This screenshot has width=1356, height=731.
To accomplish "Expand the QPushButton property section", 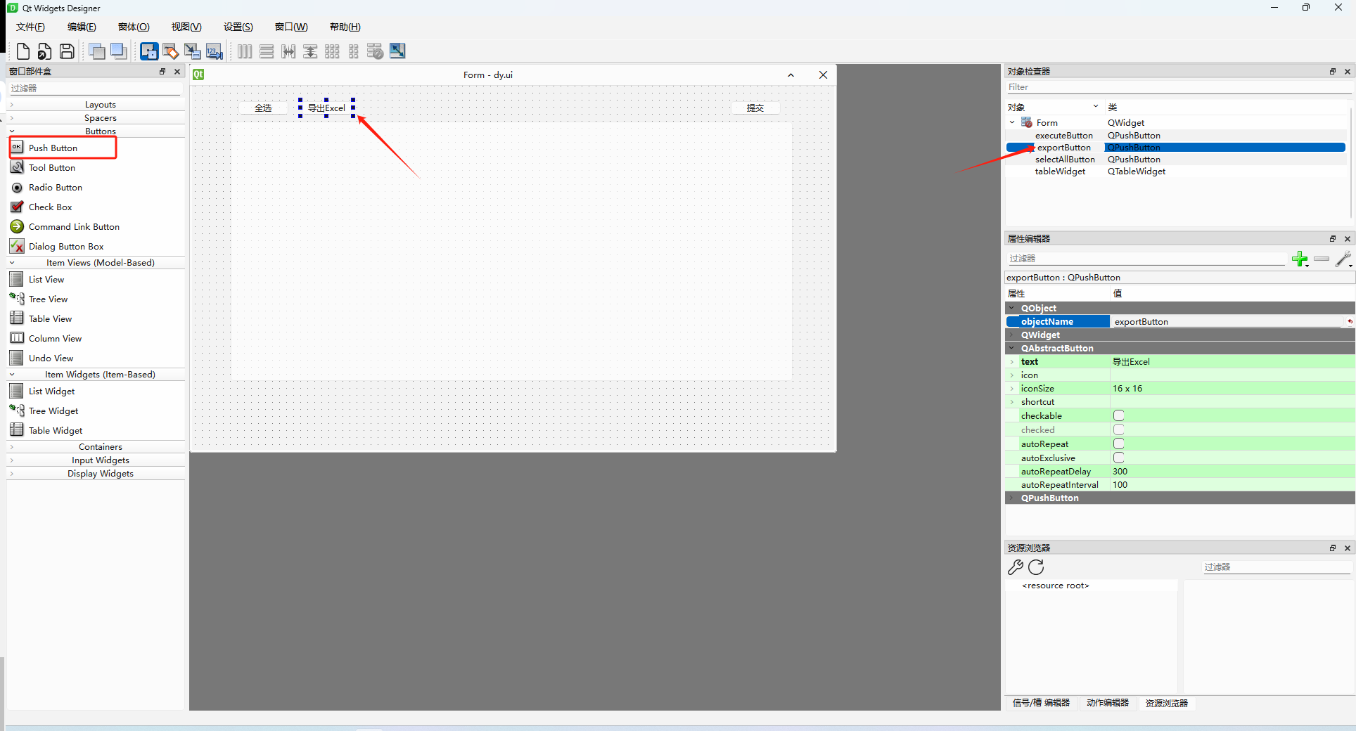I will 1012,498.
